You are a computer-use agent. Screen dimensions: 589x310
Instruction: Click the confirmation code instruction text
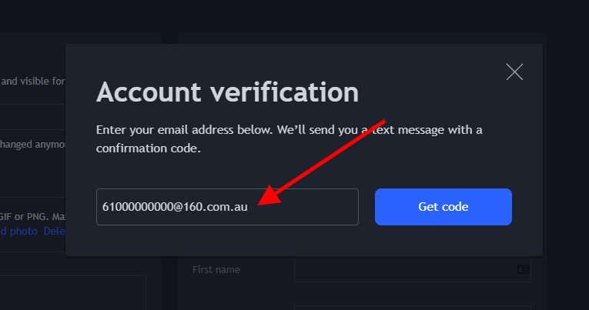click(x=289, y=139)
